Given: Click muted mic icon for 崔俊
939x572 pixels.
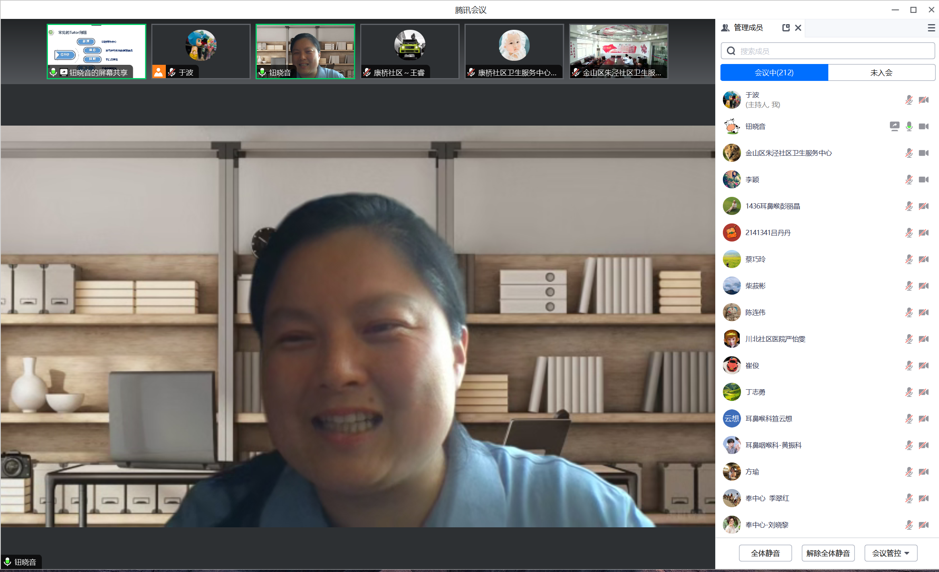Looking at the screenshot, I should [909, 366].
